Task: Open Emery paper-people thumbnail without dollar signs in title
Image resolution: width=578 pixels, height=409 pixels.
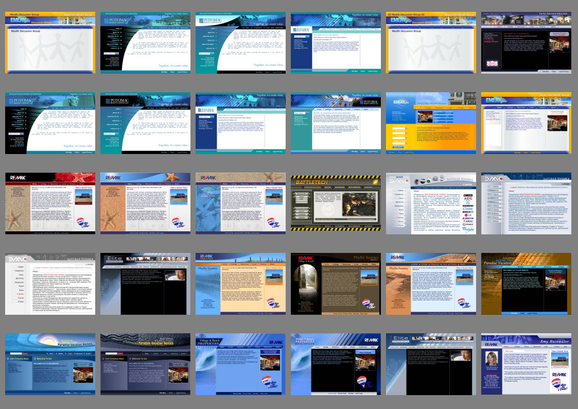Action: pos(50,42)
